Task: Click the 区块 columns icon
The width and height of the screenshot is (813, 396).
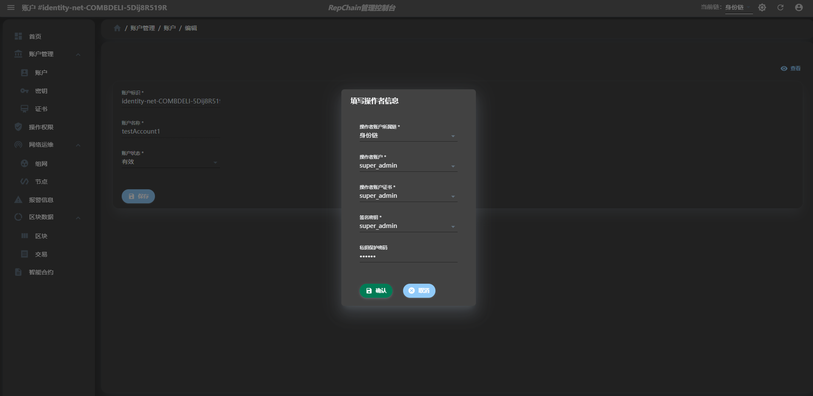Action: click(x=25, y=236)
